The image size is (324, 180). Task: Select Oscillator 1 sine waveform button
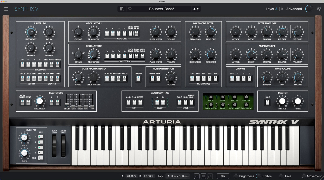click(107, 33)
